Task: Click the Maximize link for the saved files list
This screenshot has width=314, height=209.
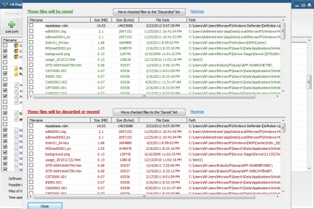Action: 197,12
